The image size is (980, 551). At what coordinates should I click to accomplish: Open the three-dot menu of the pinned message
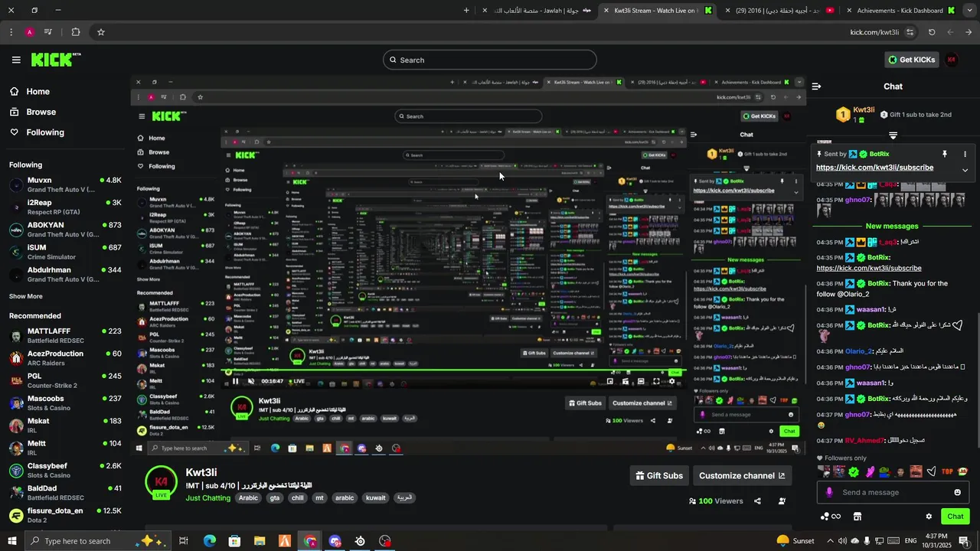(965, 154)
